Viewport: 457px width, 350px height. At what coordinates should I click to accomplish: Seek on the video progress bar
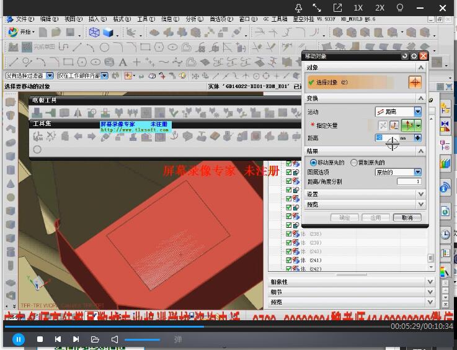tap(197, 326)
